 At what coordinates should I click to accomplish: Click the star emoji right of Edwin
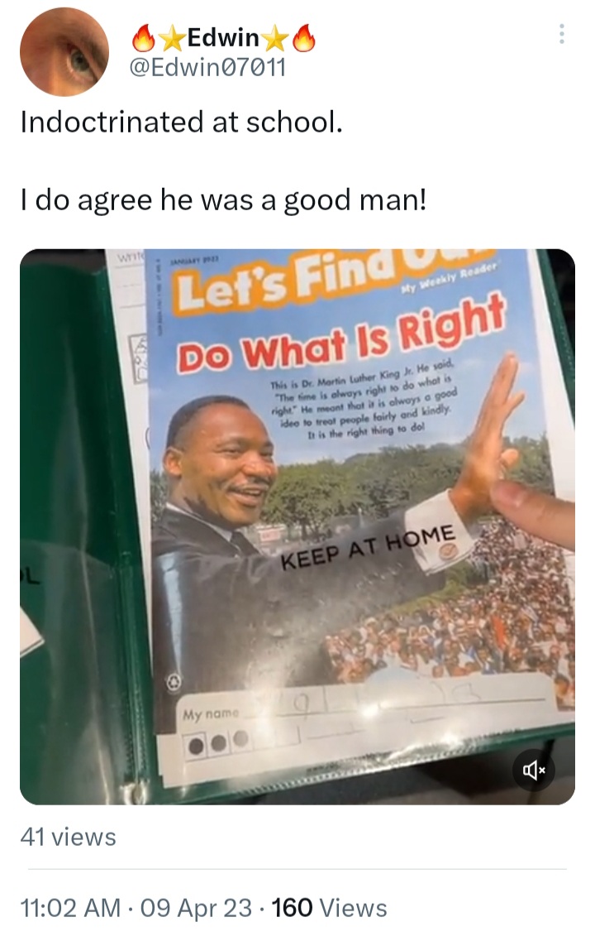(x=276, y=39)
